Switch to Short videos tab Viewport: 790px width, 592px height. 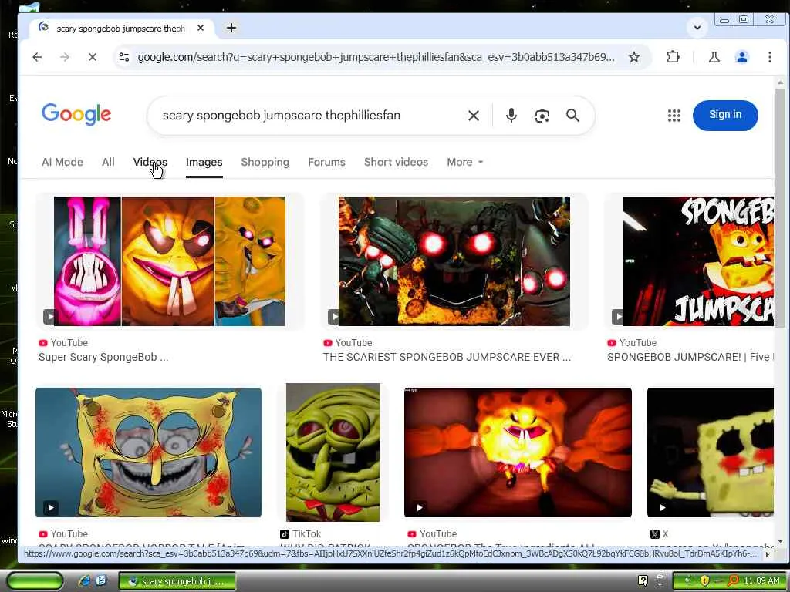coord(396,162)
